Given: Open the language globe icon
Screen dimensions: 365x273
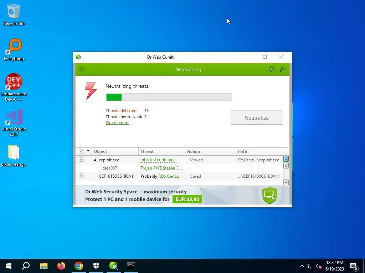Looking at the screenshot, I should coord(271,69).
